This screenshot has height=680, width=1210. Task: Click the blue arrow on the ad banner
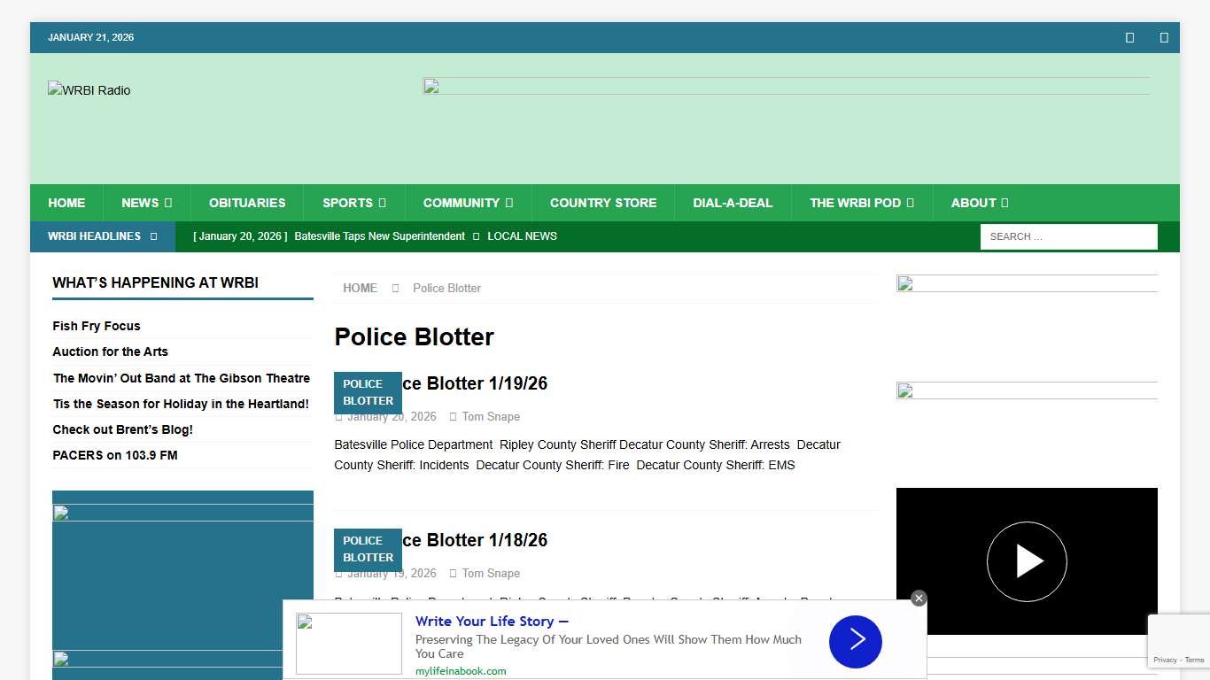coord(855,642)
